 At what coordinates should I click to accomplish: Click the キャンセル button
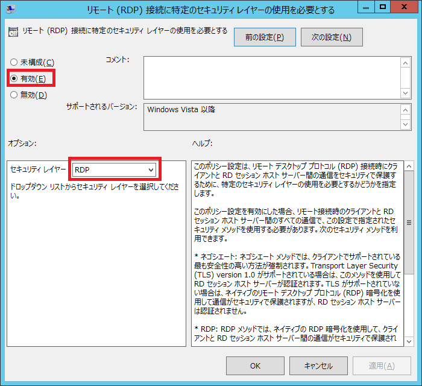(318, 366)
